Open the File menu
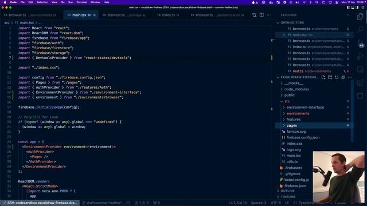The height and width of the screenshot is (206, 367). coord(22,2)
